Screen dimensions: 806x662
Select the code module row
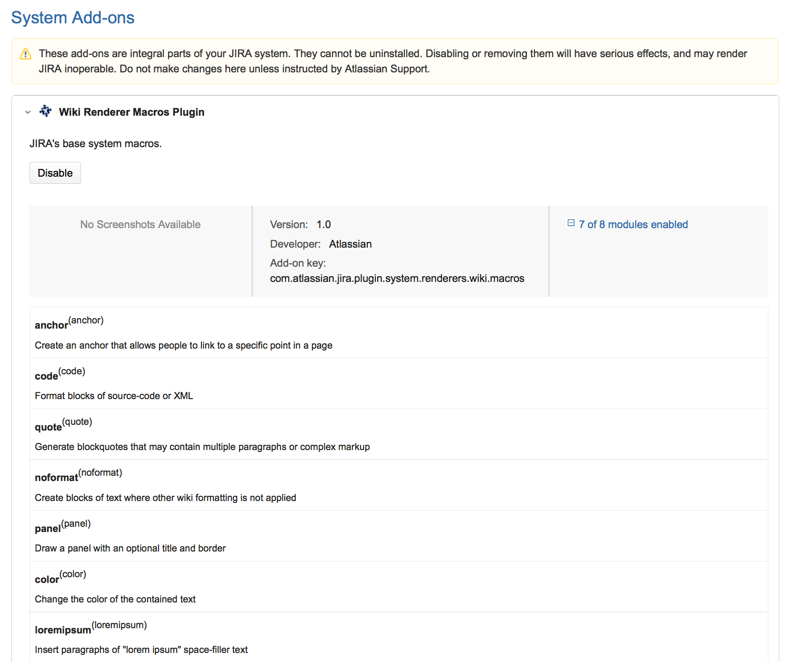coord(398,383)
